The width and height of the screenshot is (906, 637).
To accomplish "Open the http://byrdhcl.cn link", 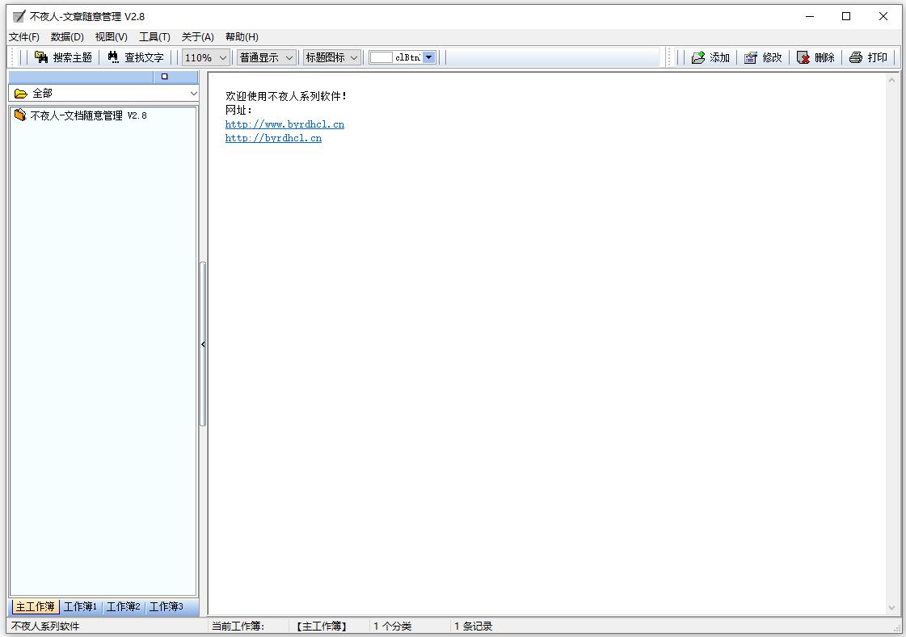I will pyautogui.click(x=273, y=138).
